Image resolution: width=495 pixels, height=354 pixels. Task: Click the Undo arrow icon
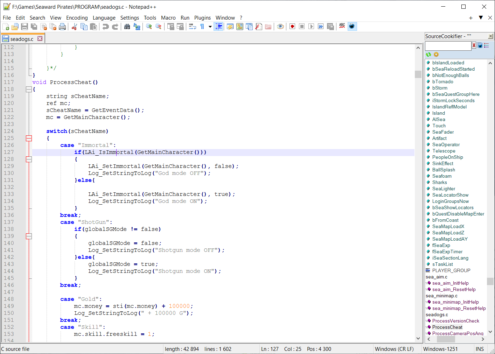(105, 27)
